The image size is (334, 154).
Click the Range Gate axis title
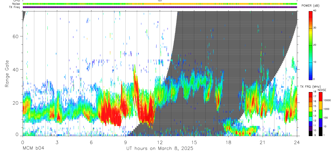click(x=7, y=74)
